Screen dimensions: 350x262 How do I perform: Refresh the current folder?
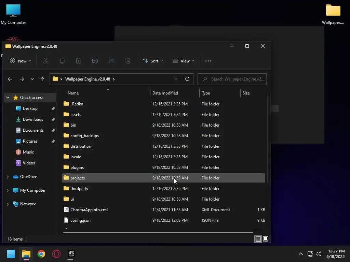(187, 79)
